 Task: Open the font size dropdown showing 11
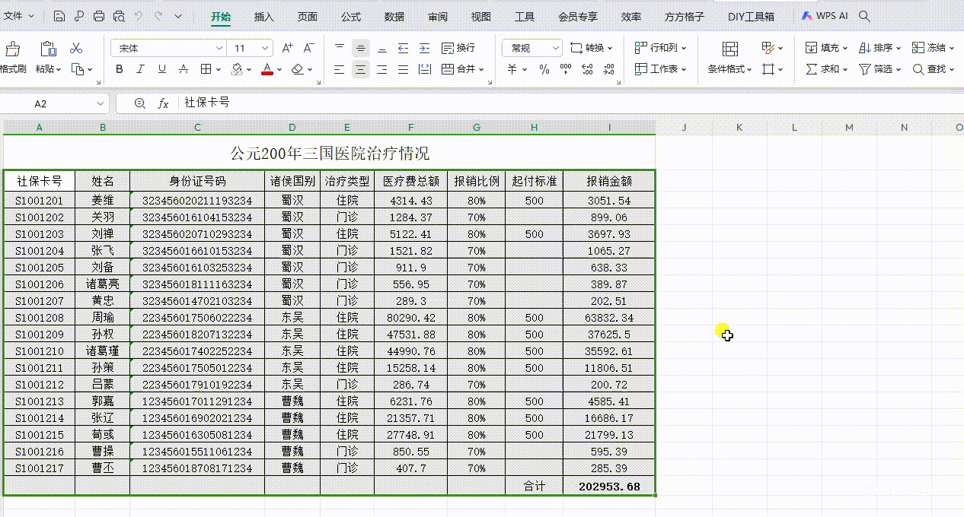coord(263,48)
